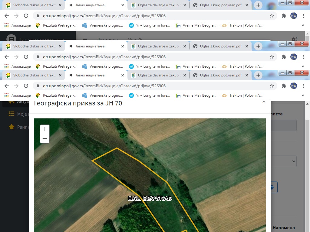The height and width of the screenshot is (232, 310).
Task: Reload page in the lowest browser toolbar
Action: click(26, 86)
